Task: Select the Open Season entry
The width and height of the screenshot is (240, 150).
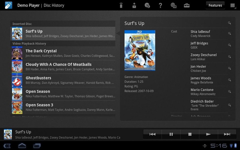Action: (63, 94)
